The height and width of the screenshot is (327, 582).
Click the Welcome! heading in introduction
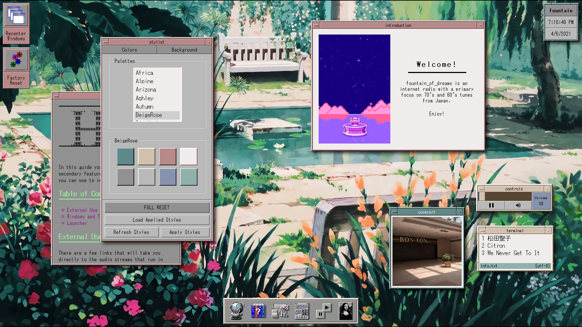coord(436,64)
